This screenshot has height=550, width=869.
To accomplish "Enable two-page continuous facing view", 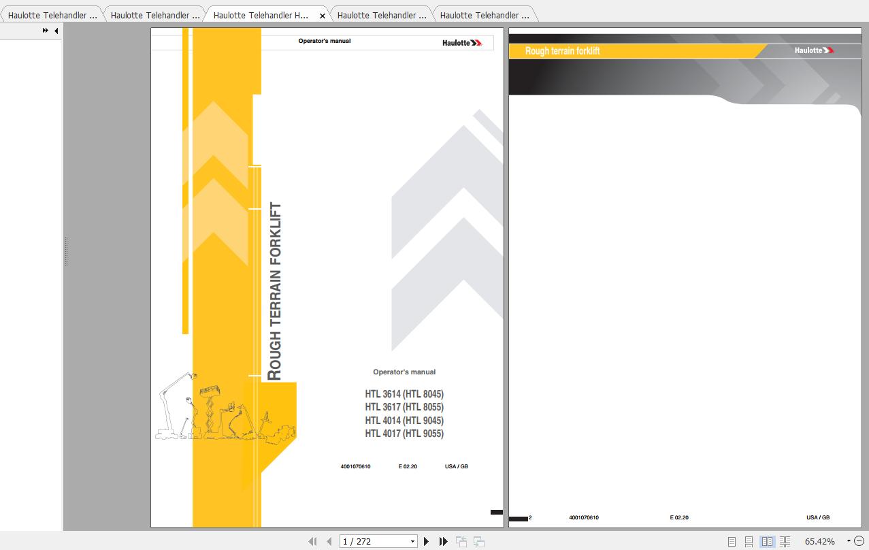I will pos(785,542).
